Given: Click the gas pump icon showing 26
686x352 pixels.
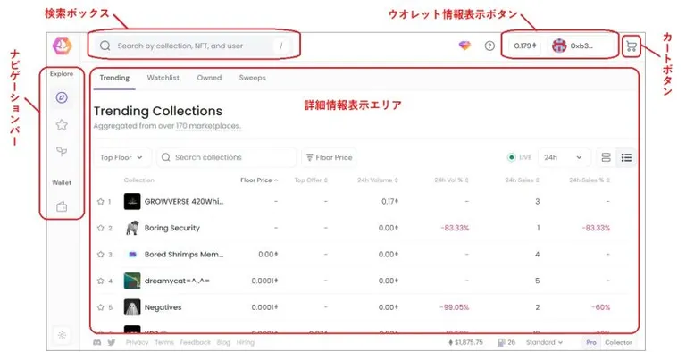Looking at the screenshot, I should coord(502,342).
